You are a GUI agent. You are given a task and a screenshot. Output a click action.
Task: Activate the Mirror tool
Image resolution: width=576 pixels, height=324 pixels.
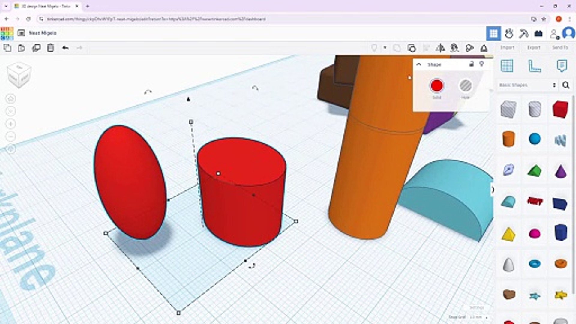click(440, 48)
